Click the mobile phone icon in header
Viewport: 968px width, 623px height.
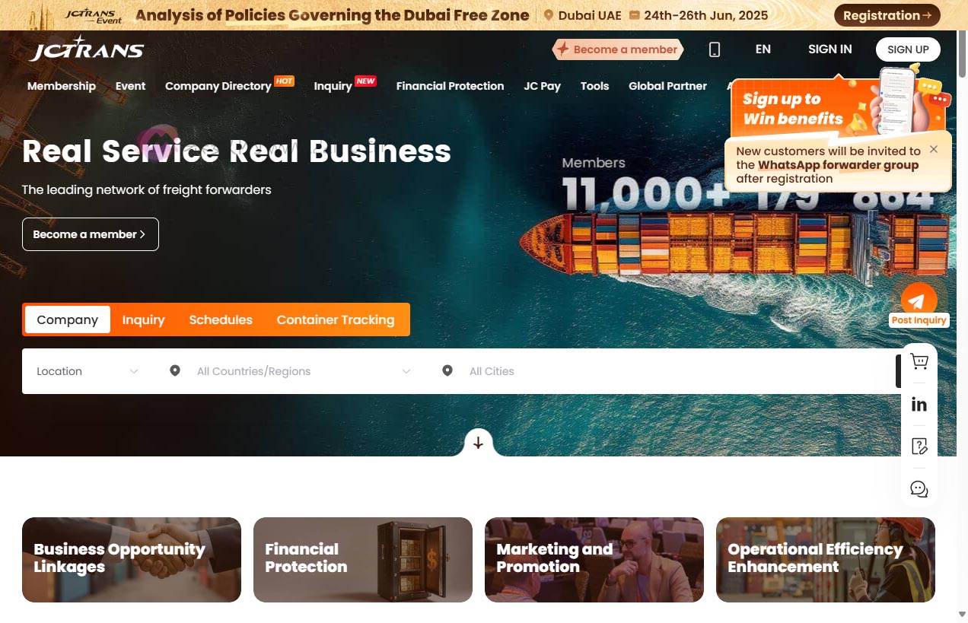(x=714, y=49)
